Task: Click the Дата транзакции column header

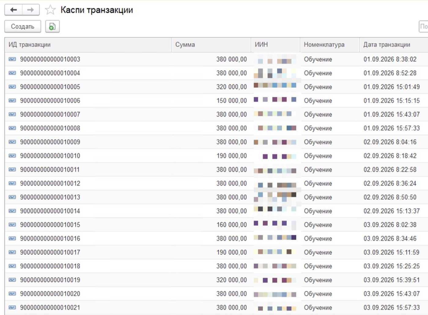Action: 393,45
